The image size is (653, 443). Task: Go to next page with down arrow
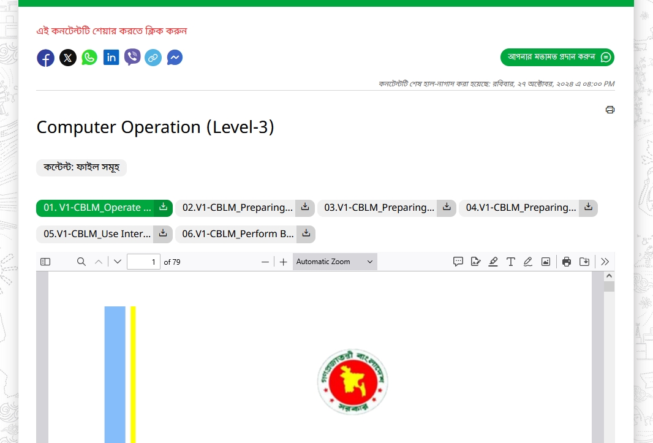117,262
